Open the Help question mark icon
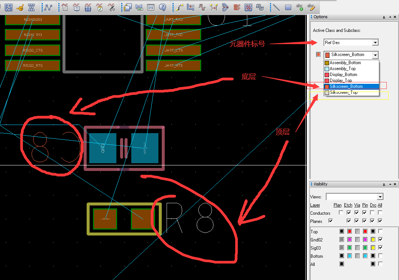 163,7
